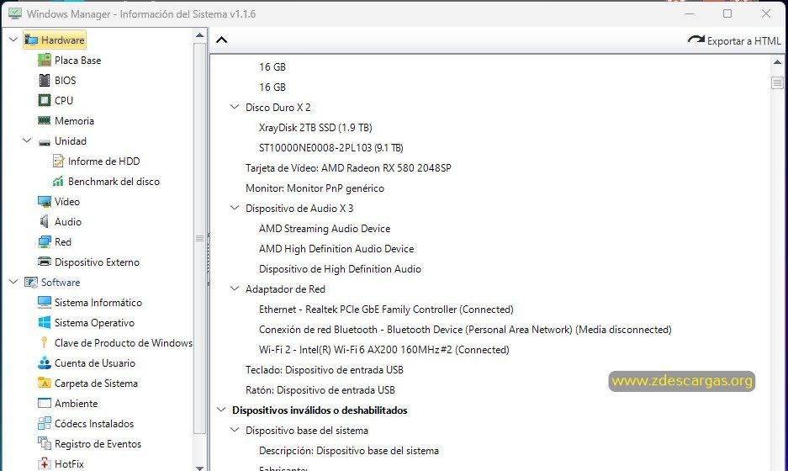Open Registro de Eventos tree label
This screenshot has width=788, height=471.
pyautogui.click(x=98, y=444)
